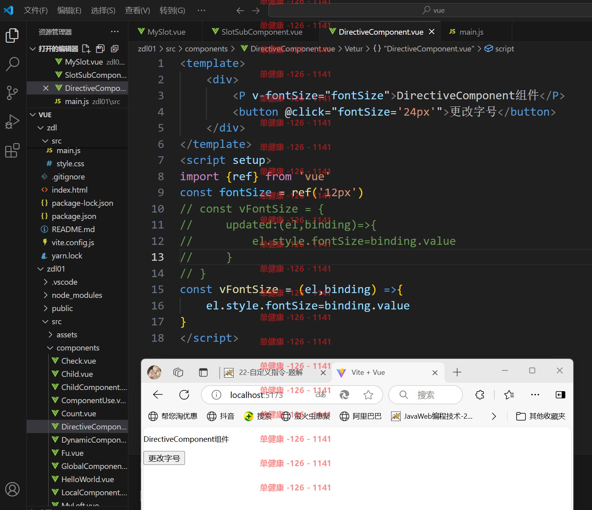Collapse the open editors section
Viewport: 592px width, 510px height.
33,49
